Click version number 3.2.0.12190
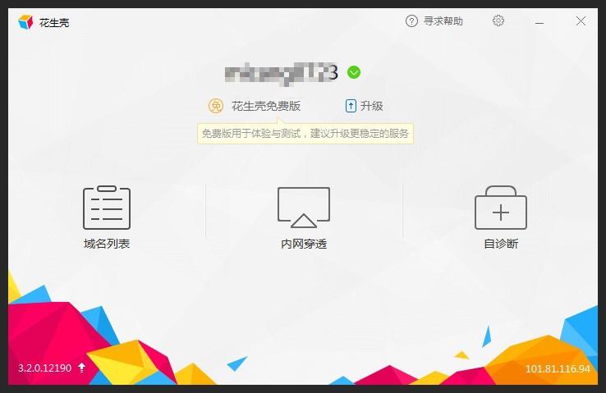Viewport: 606px width, 393px height. coord(45,368)
